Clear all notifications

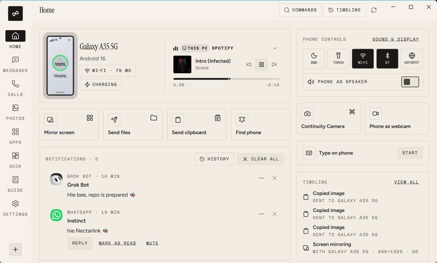[x=261, y=159]
